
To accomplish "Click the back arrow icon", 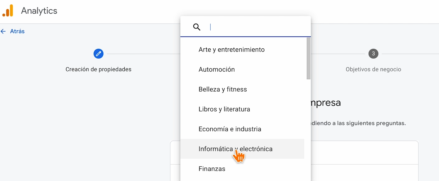I will pos(3,31).
